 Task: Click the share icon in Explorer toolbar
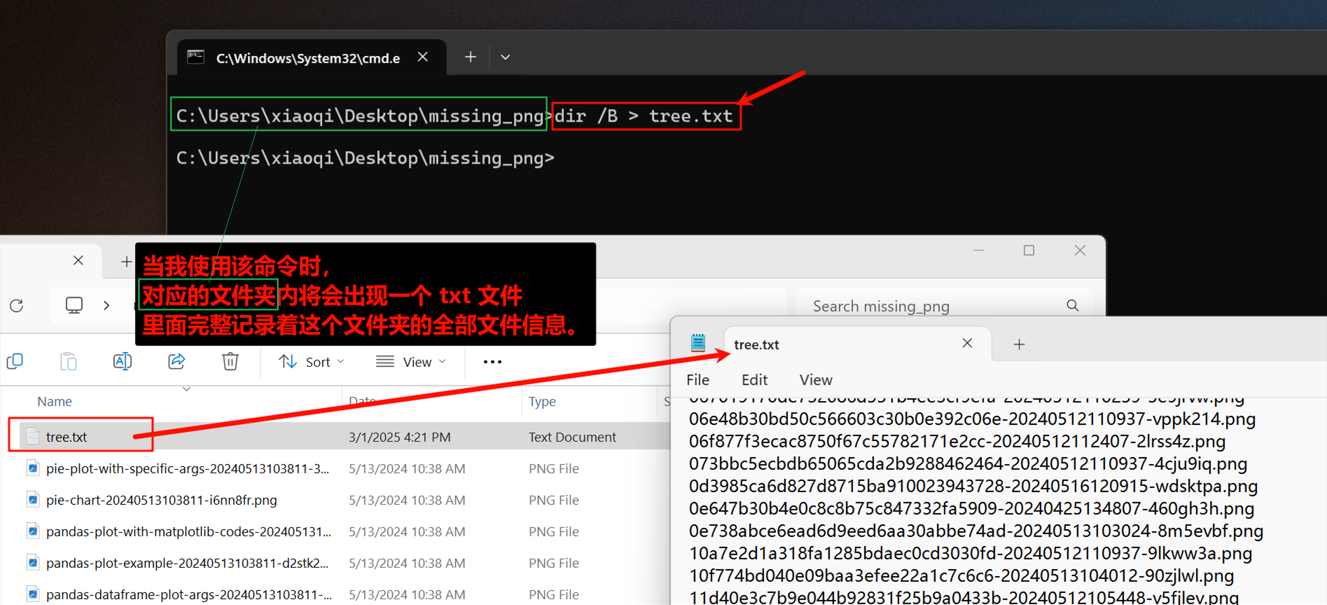[x=176, y=361]
